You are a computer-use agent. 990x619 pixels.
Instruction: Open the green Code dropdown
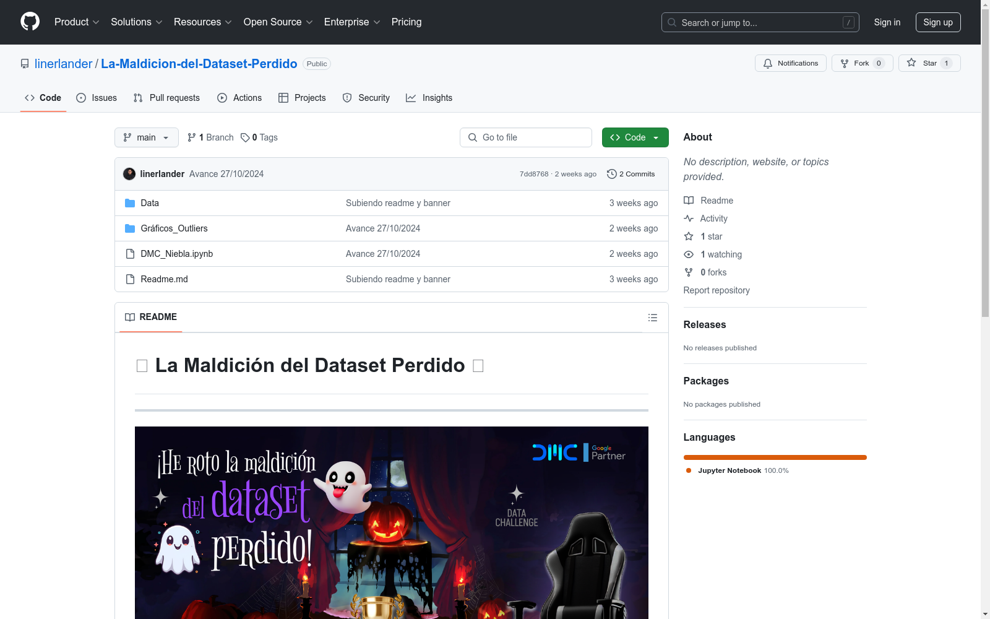635,137
